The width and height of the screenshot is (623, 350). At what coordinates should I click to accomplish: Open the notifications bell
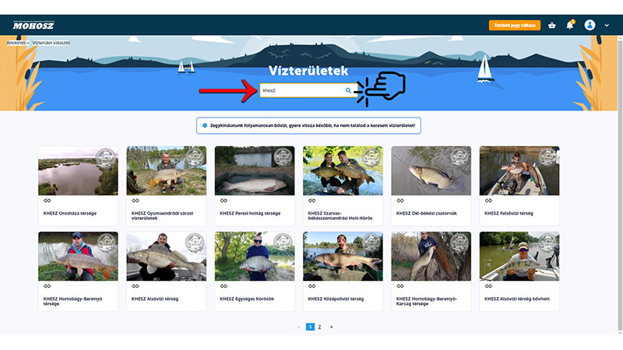[x=570, y=25]
